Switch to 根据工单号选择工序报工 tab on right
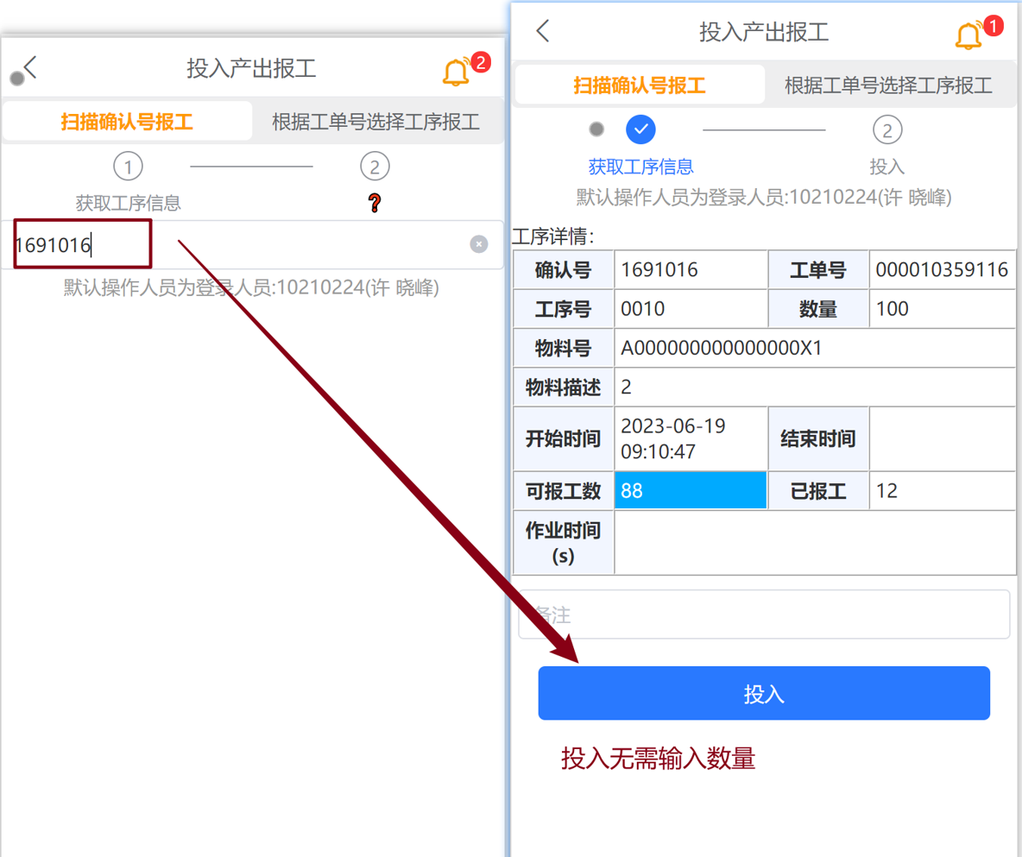This screenshot has height=857, width=1022. pos(888,85)
